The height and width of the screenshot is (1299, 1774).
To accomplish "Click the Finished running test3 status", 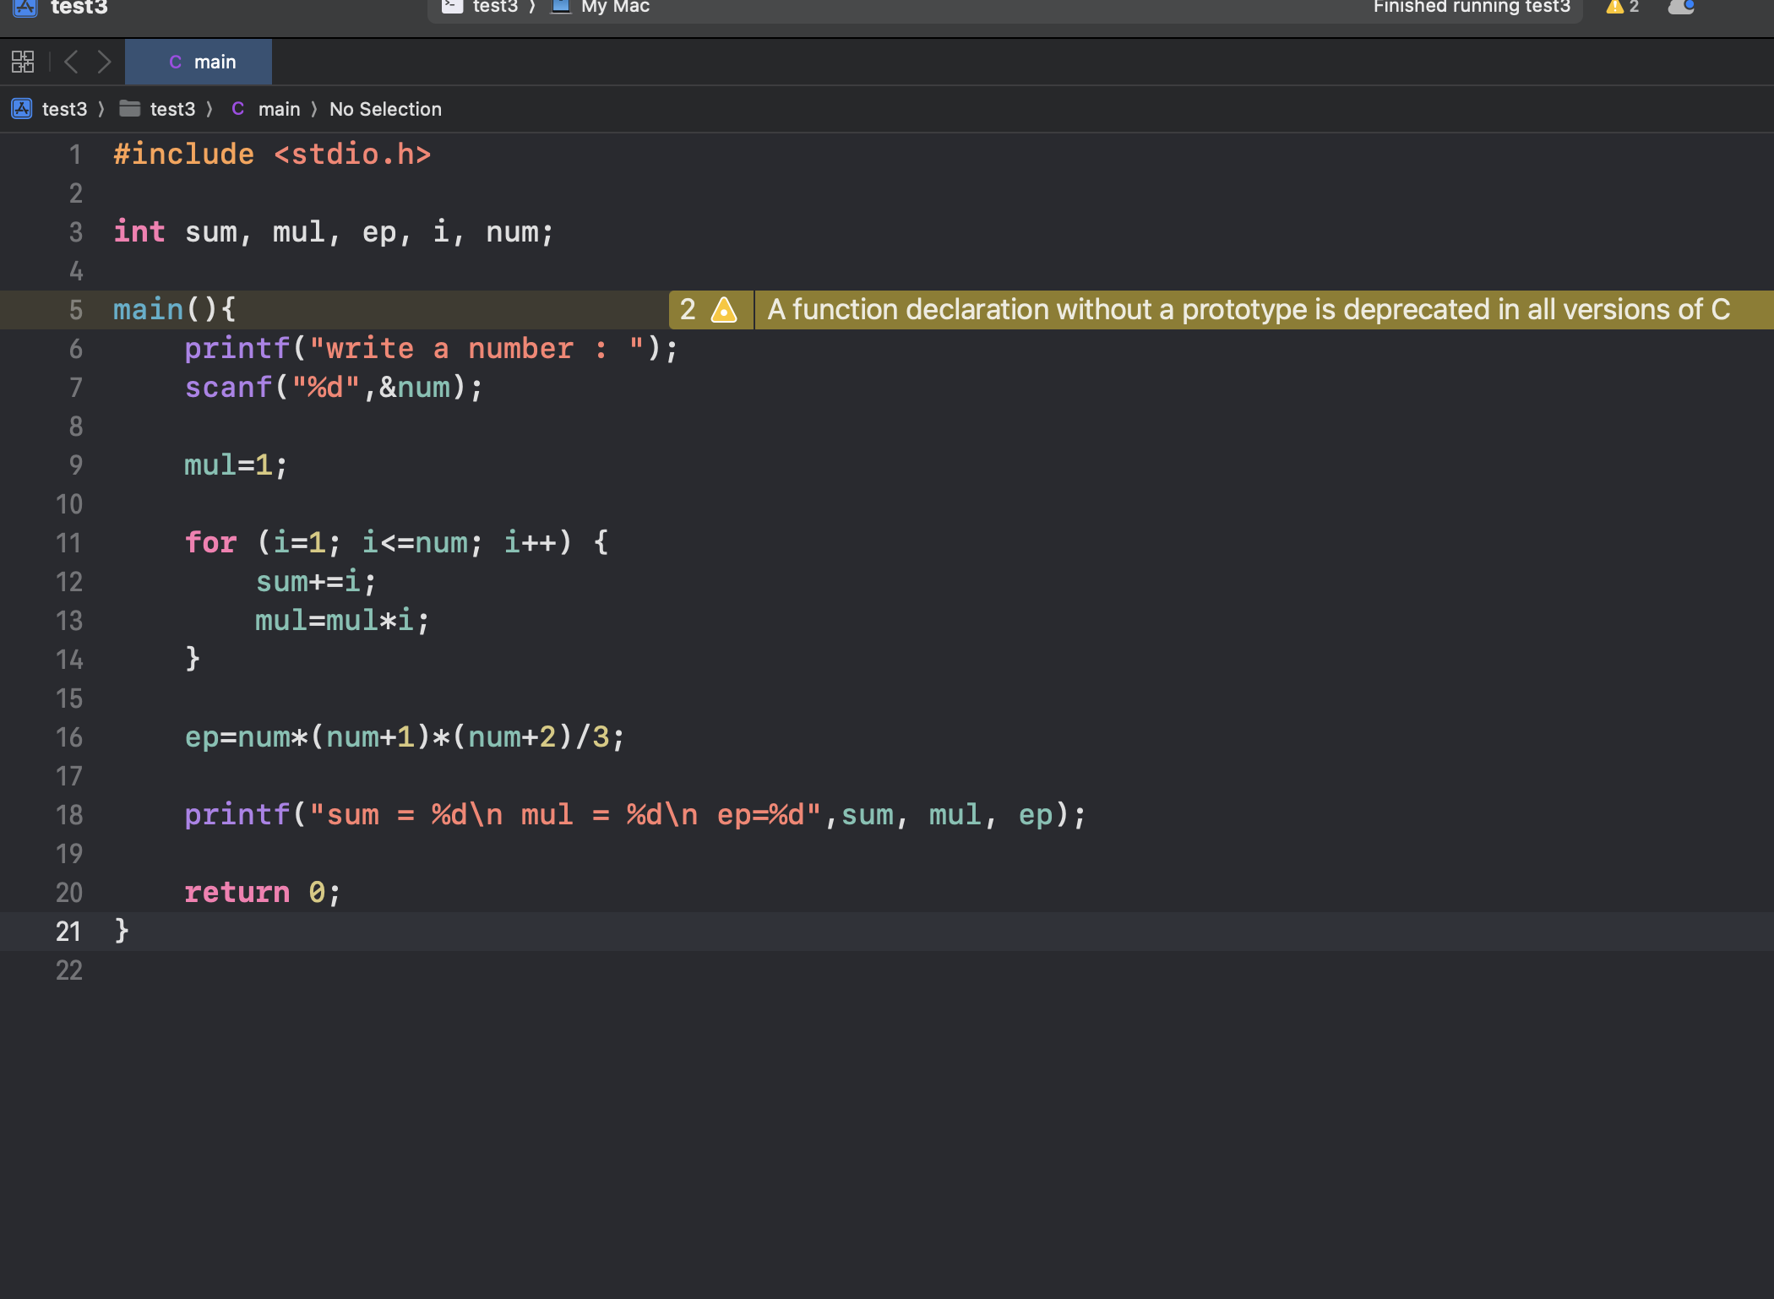I will click(1471, 7).
